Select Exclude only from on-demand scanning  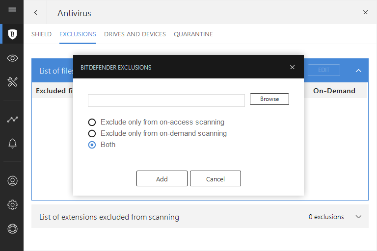click(158, 133)
